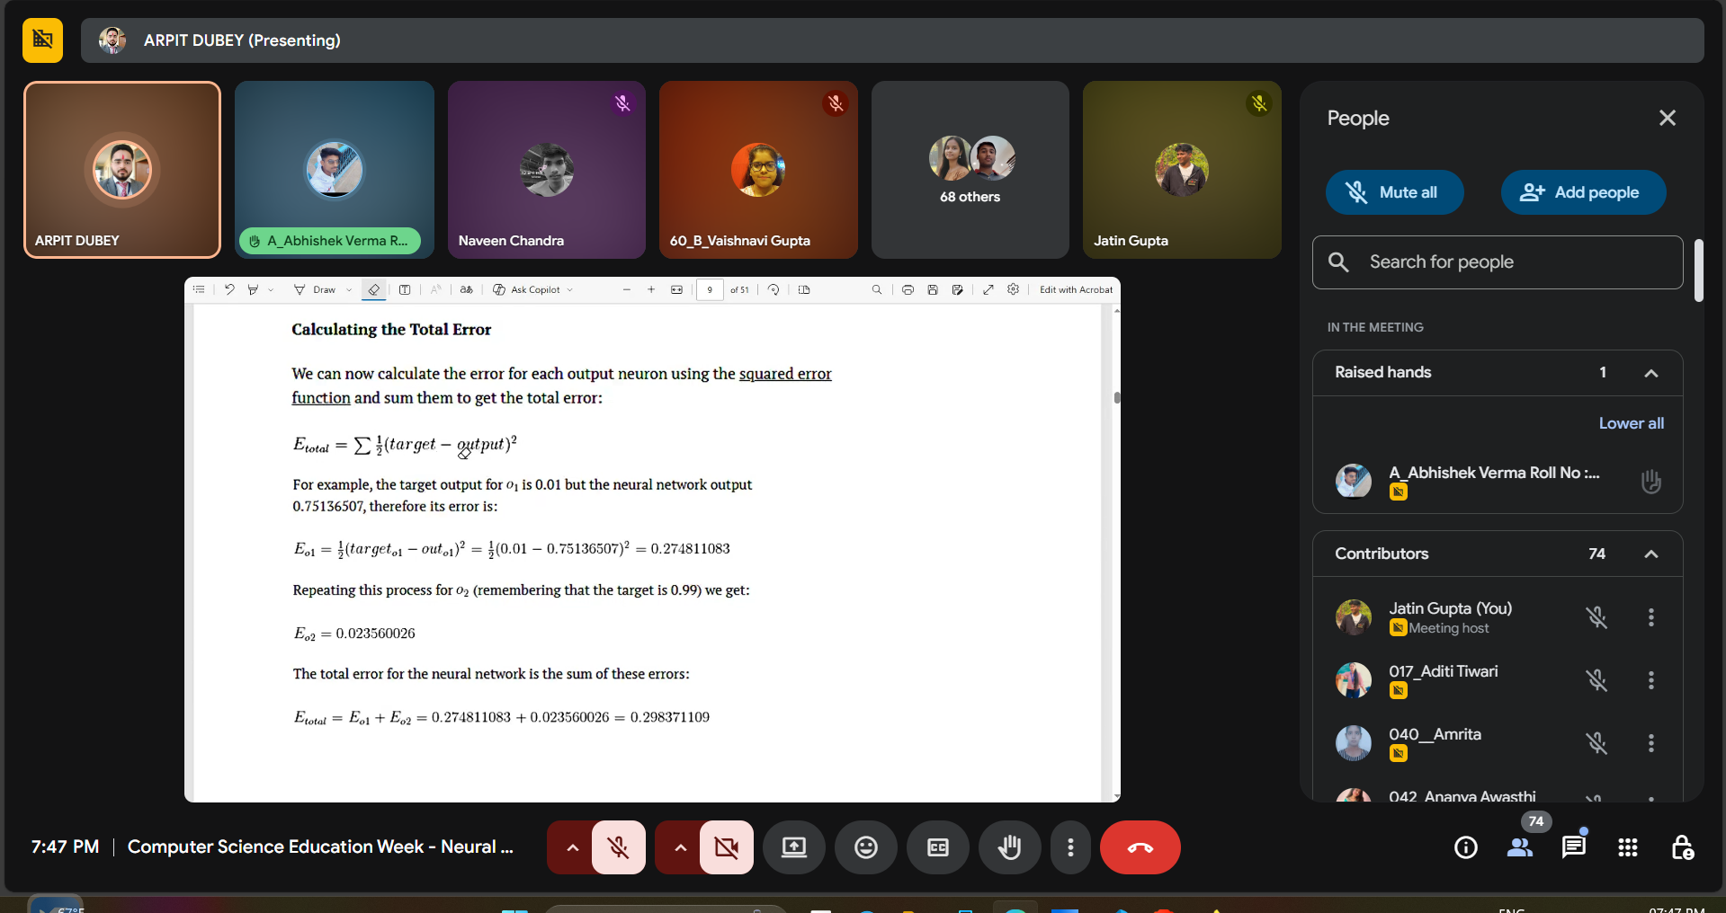Turn on closed captions
The height and width of the screenshot is (913, 1726).
point(937,847)
